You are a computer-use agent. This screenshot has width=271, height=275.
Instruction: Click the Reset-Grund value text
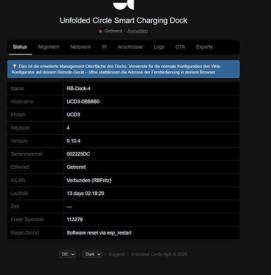click(99, 233)
